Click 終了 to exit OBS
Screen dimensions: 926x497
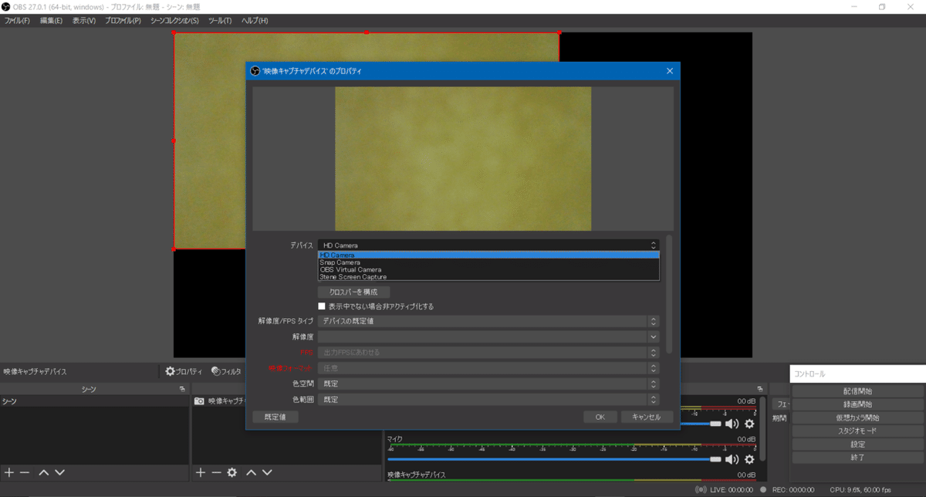[857, 458]
